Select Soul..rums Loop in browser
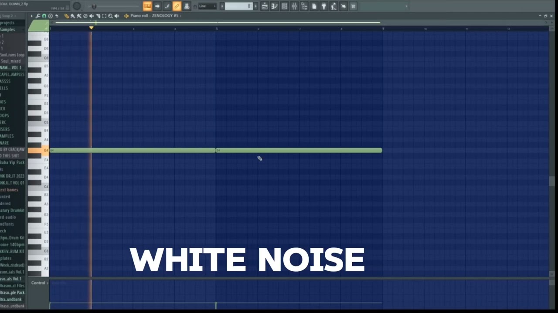Viewport: 558px width, 313px height. pyautogui.click(x=12, y=55)
